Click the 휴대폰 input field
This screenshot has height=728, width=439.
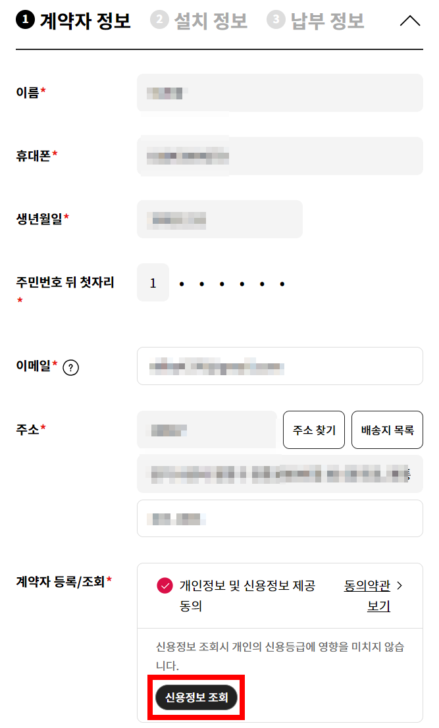[x=280, y=156]
